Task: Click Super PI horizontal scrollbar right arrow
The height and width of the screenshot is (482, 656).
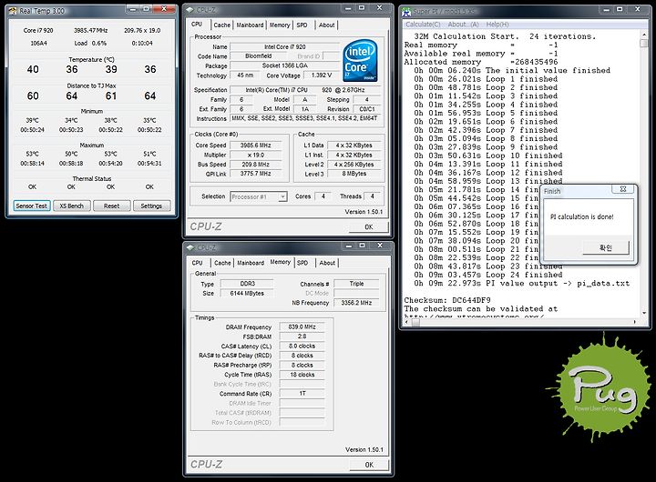Action: tap(635, 322)
